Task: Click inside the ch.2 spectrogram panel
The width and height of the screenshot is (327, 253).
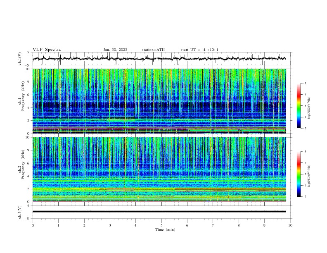Action: tap(159, 169)
